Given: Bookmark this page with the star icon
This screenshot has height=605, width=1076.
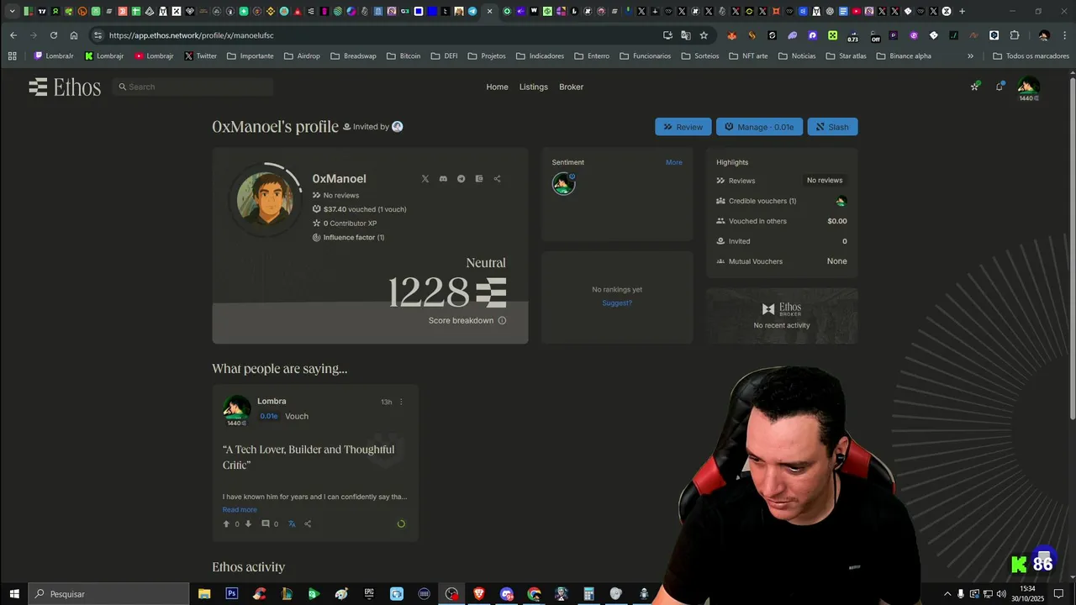Looking at the screenshot, I should 704,35.
